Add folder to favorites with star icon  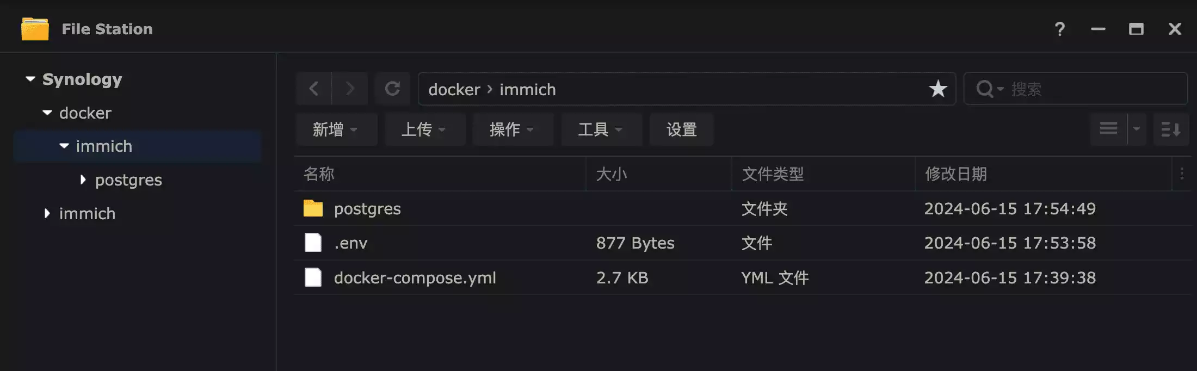[x=938, y=89]
